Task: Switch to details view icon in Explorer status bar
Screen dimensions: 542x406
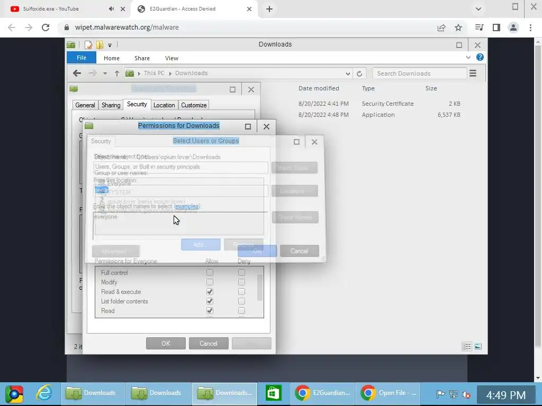Action: [467, 346]
